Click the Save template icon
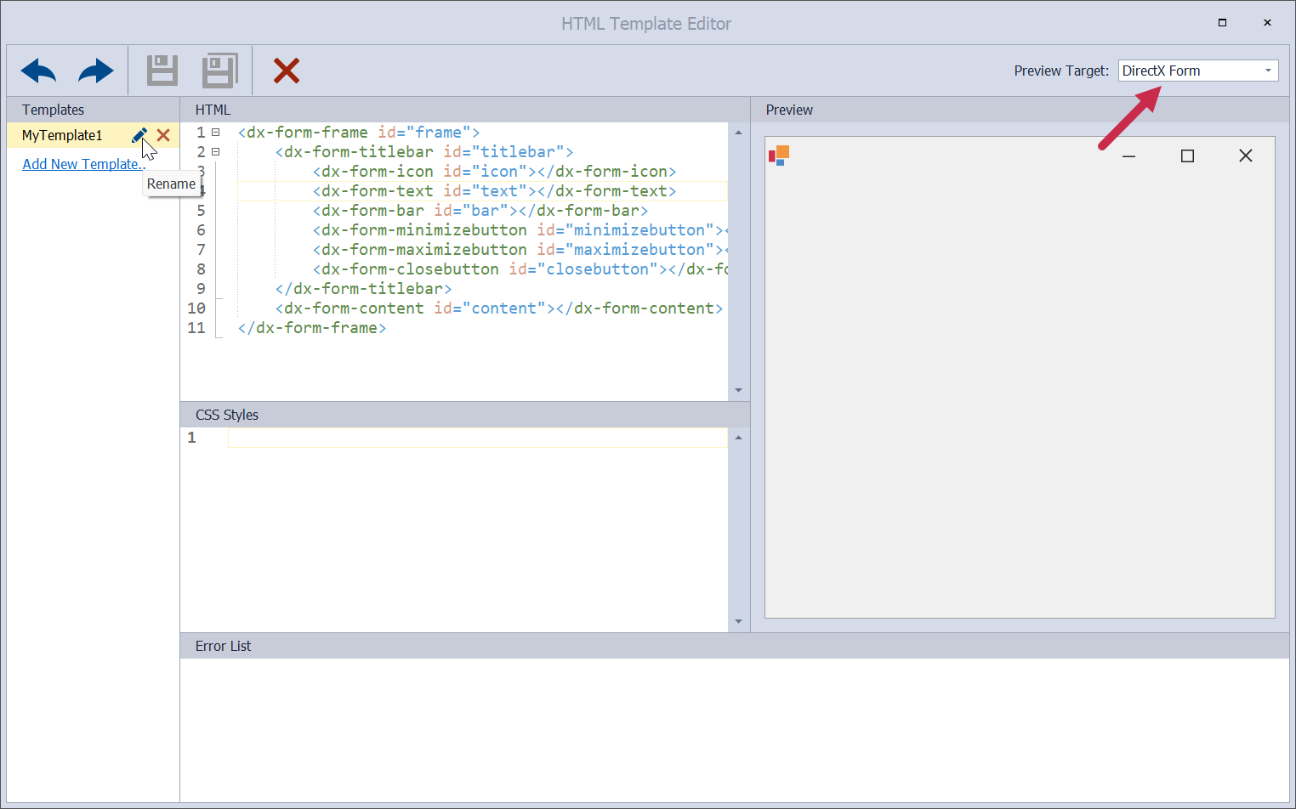Image resolution: width=1296 pixels, height=809 pixels. tap(162, 71)
